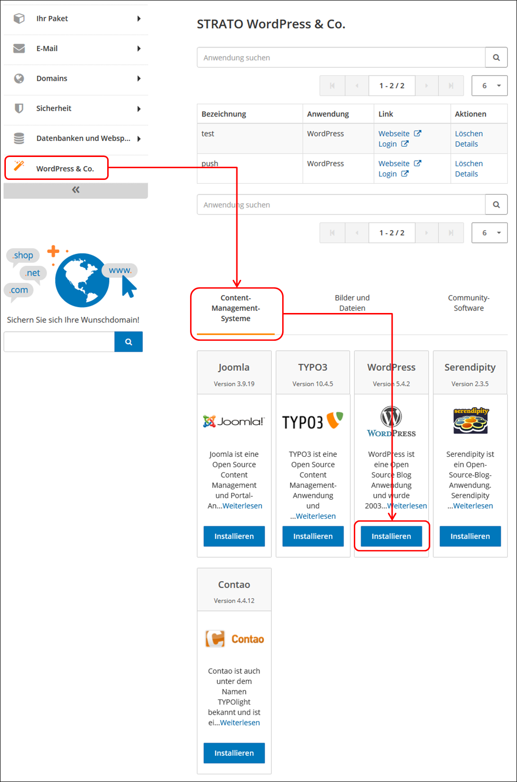Click the external-link icon next to test Webseite
The width and height of the screenshot is (517, 782).
pos(418,133)
